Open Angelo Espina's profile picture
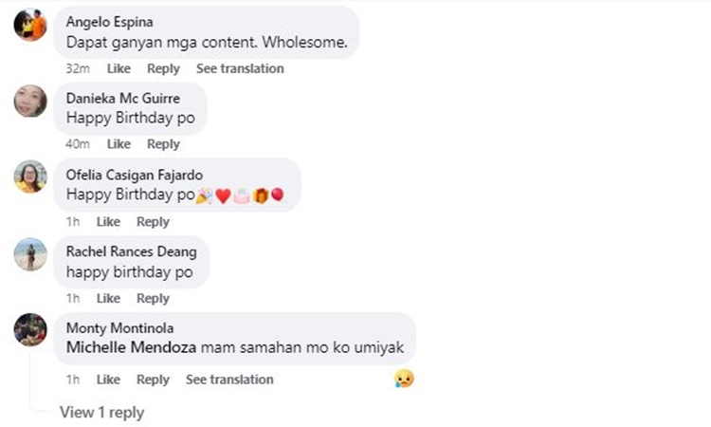Viewport: 711px width, 427px height. coord(30,25)
